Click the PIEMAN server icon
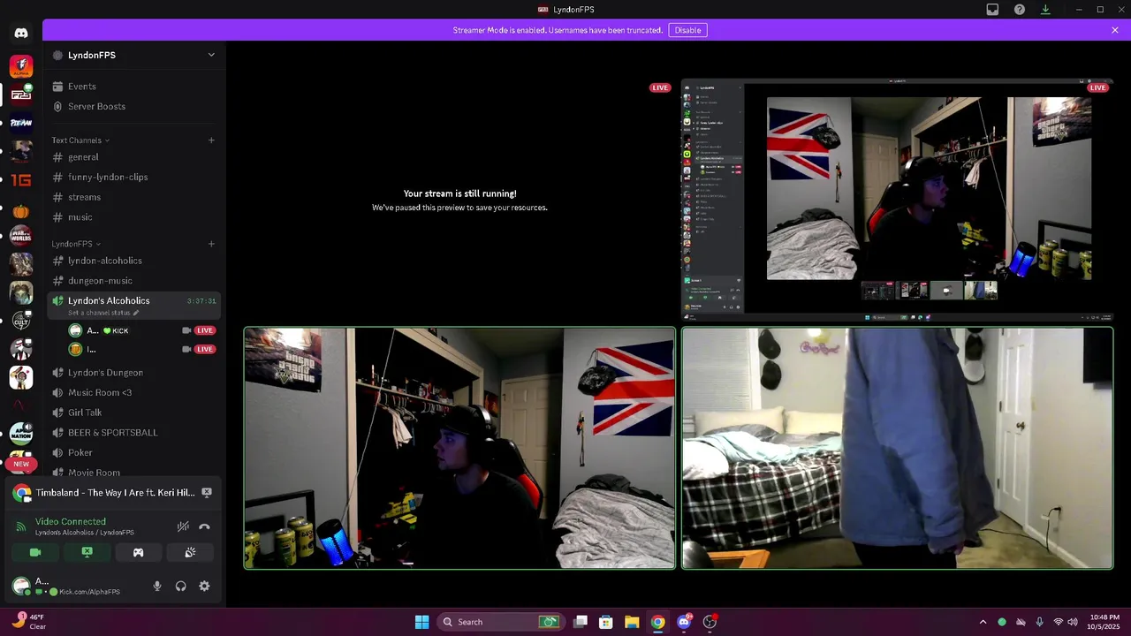 (x=21, y=123)
